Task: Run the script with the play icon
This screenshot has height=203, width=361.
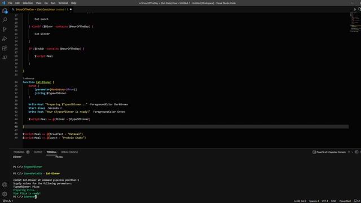Action: [x=355, y=10]
